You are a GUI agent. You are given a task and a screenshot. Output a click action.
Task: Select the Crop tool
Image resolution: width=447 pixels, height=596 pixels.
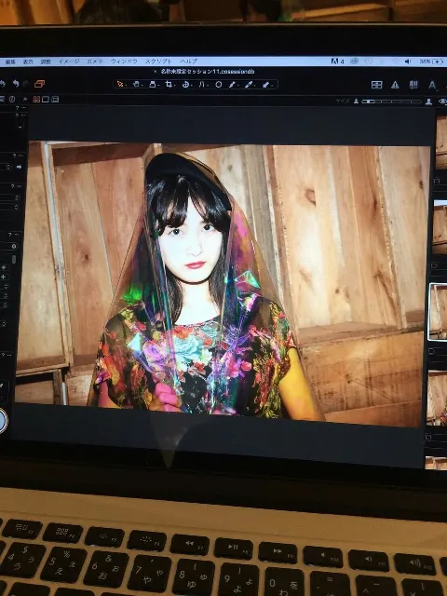(x=169, y=84)
